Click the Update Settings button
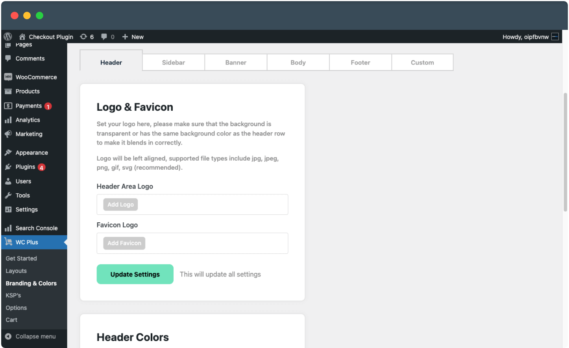This screenshot has width=569, height=348. coord(135,274)
